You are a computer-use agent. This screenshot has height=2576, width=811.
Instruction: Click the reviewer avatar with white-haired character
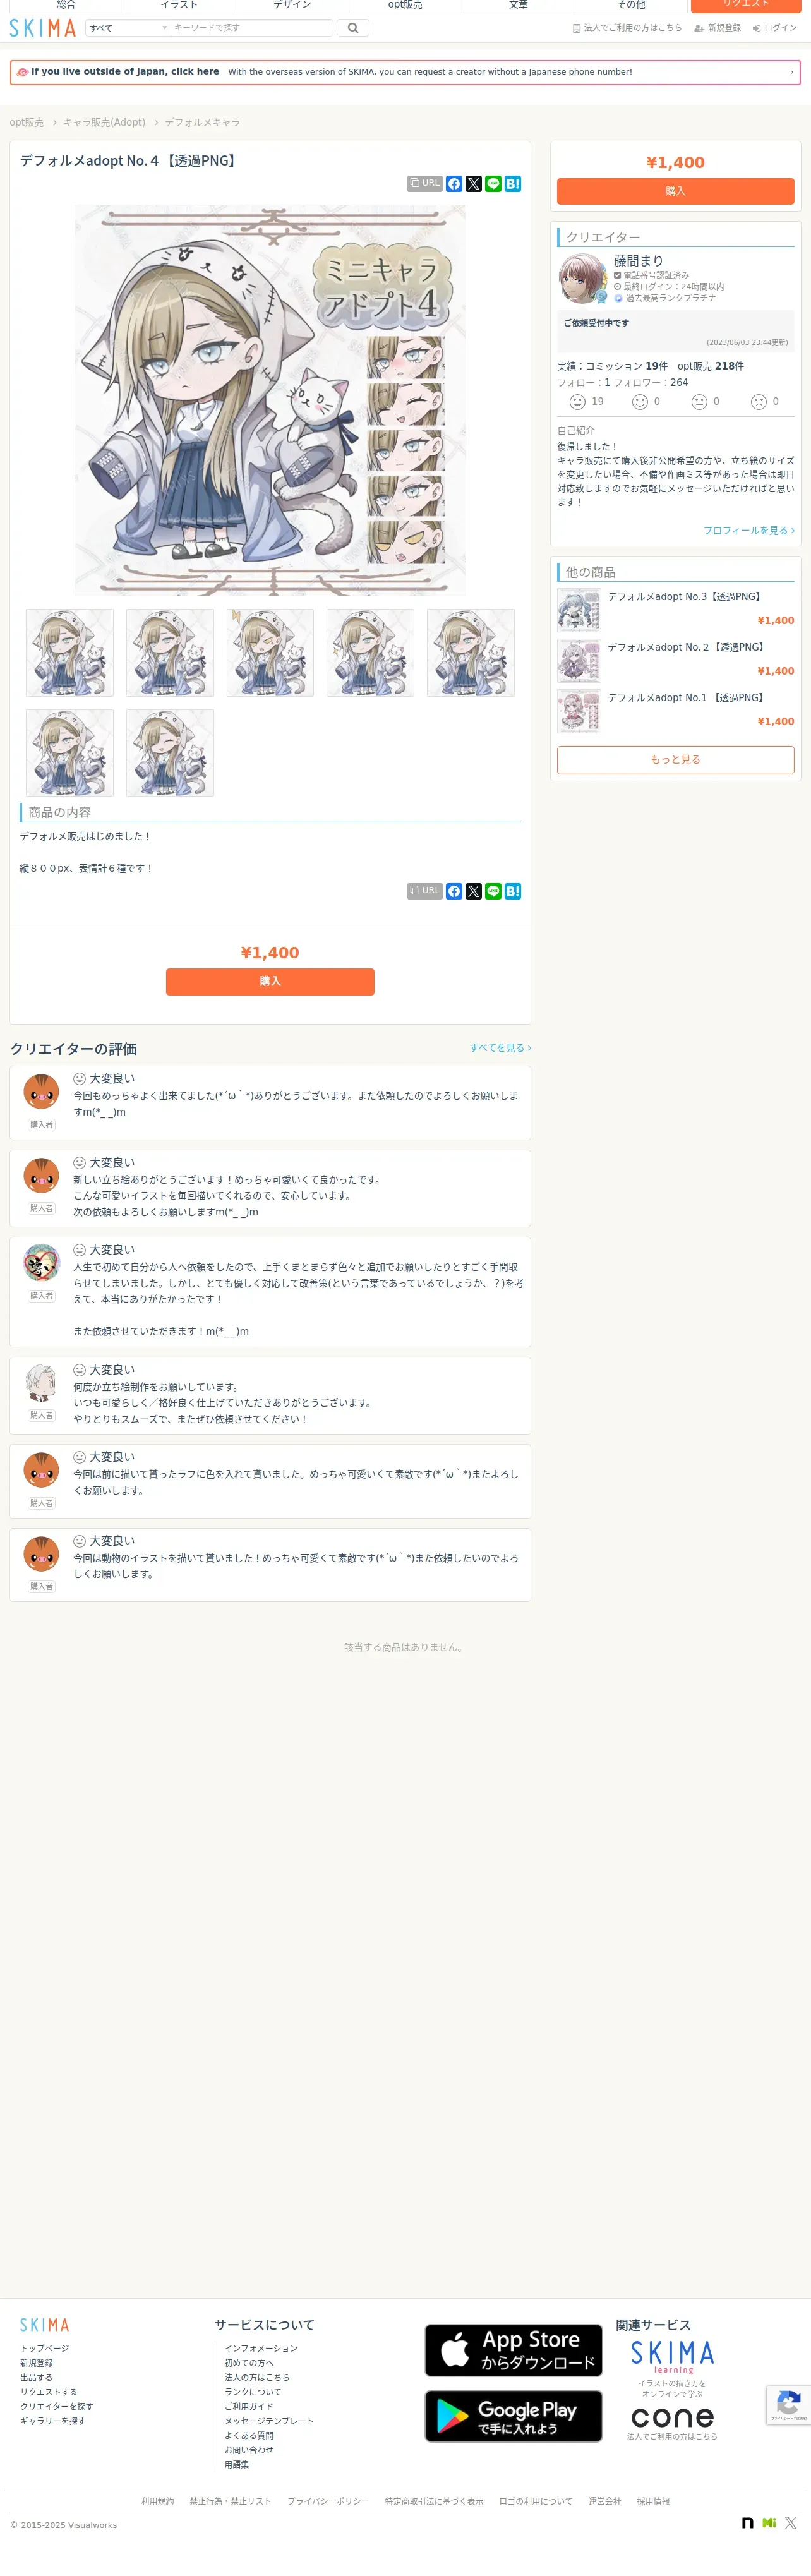click(41, 1383)
